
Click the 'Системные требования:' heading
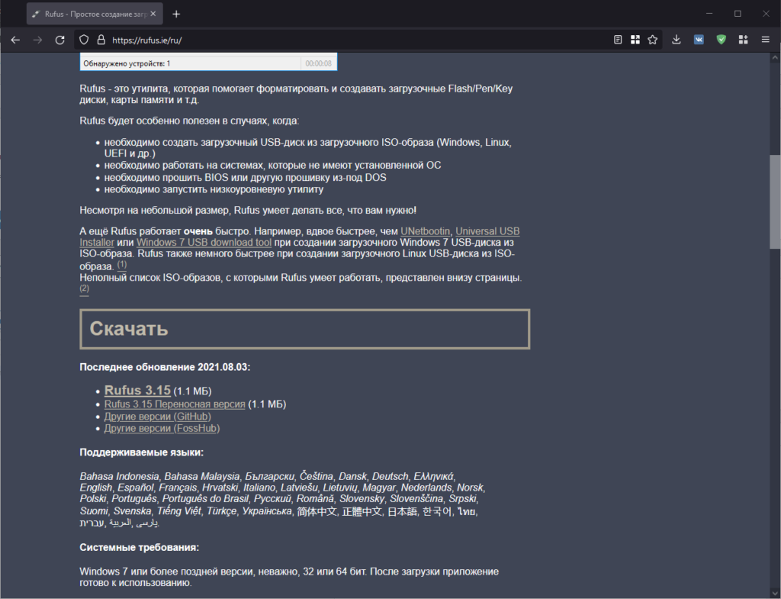point(140,547)
